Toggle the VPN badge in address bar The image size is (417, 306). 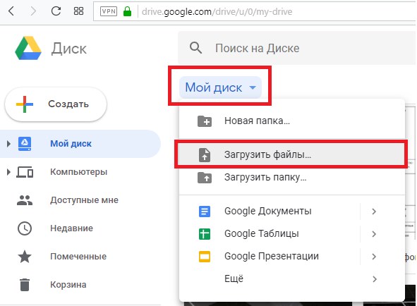pos(109,11)
